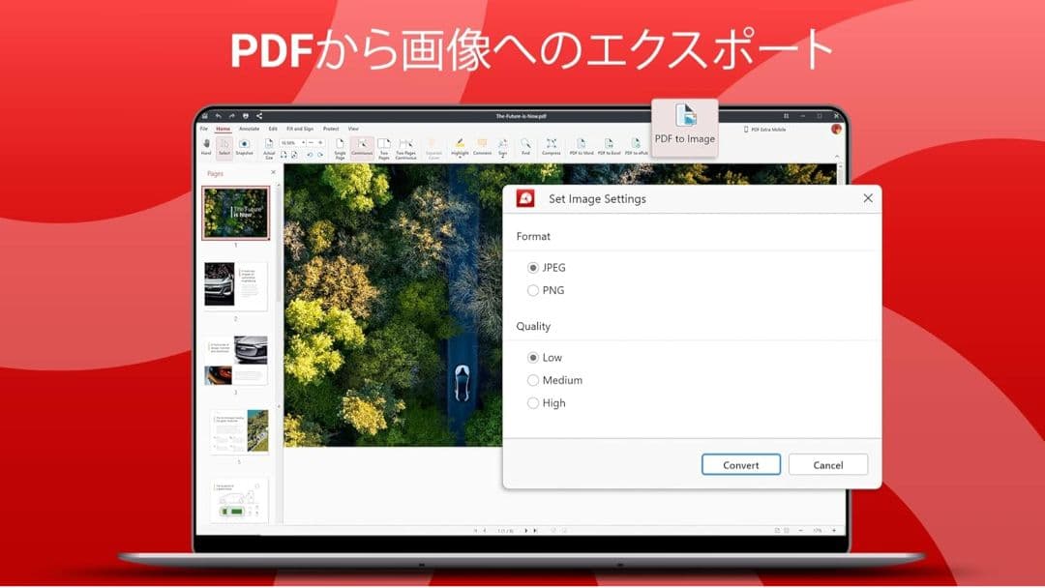
Task: Open the File menu
Action: (x=205, y=128)
